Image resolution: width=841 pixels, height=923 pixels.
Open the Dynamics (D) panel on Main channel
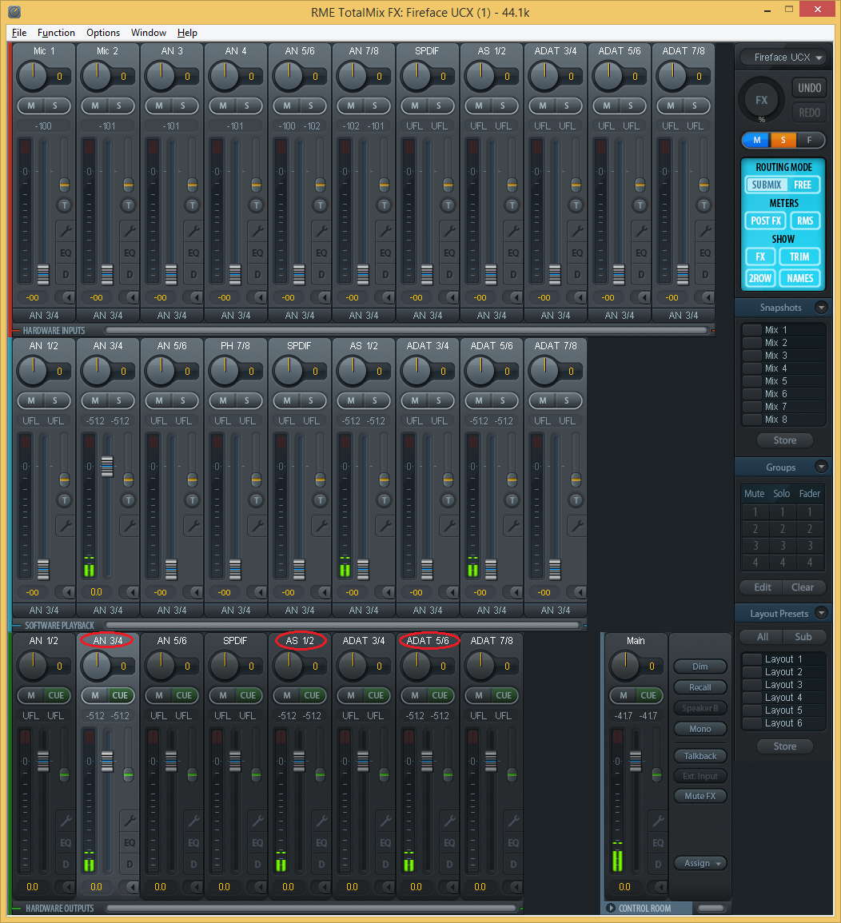(658, 864)
